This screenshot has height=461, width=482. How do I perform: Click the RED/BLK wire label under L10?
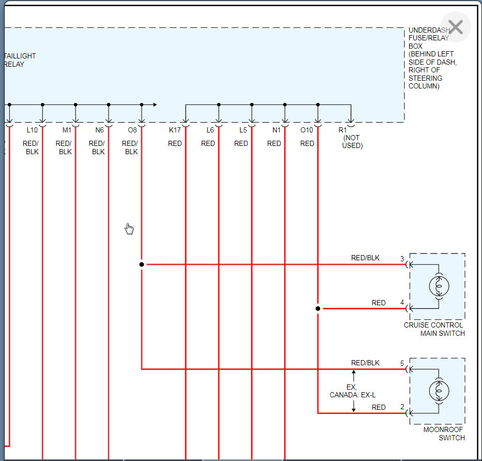pyautogui.click(x=31, y=147)
